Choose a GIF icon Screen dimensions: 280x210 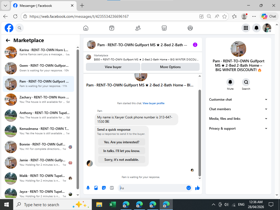click(x=112, y=188)
